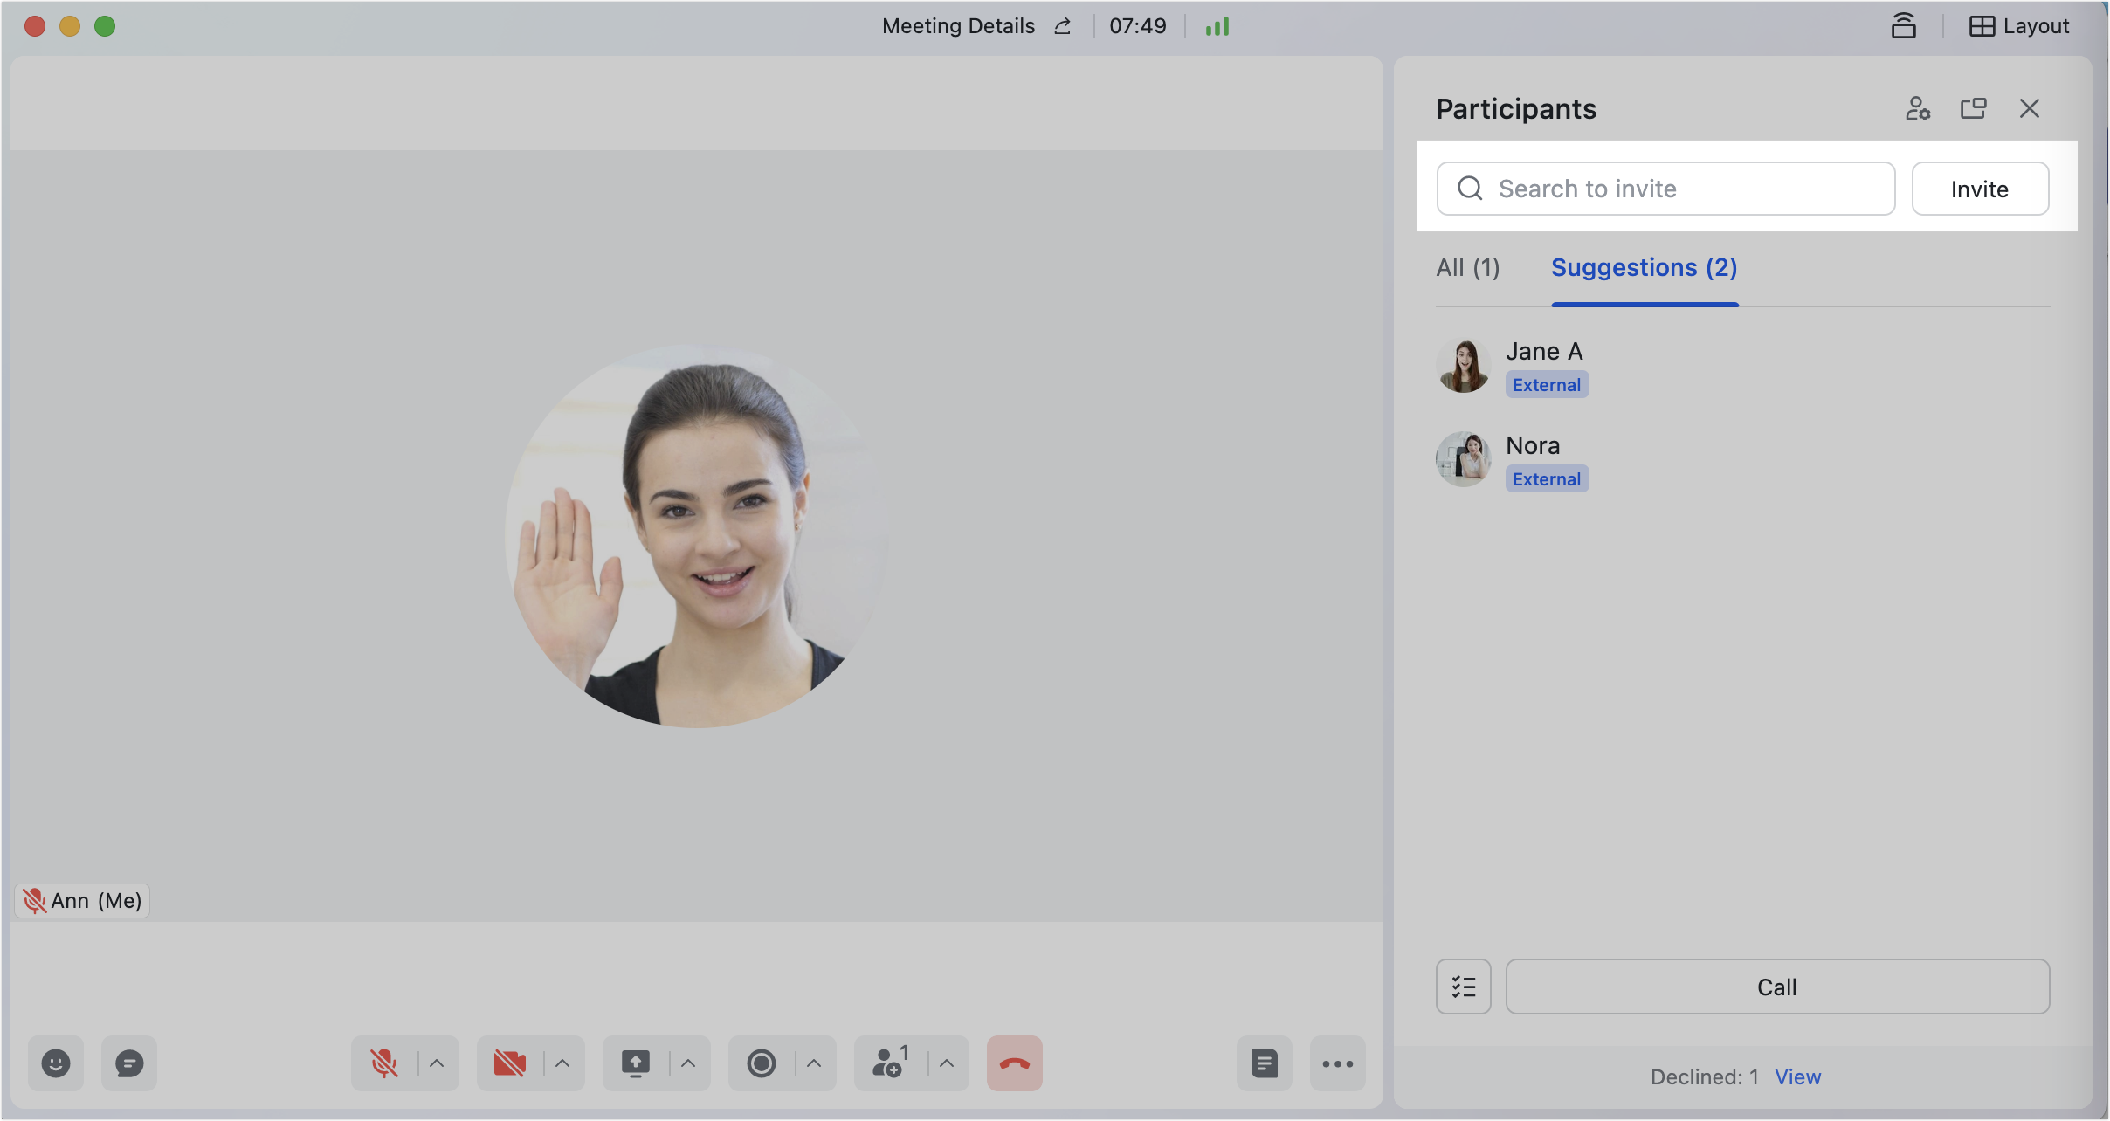
Task: Click the External tag under Nora
Action: pos(1547,479)
